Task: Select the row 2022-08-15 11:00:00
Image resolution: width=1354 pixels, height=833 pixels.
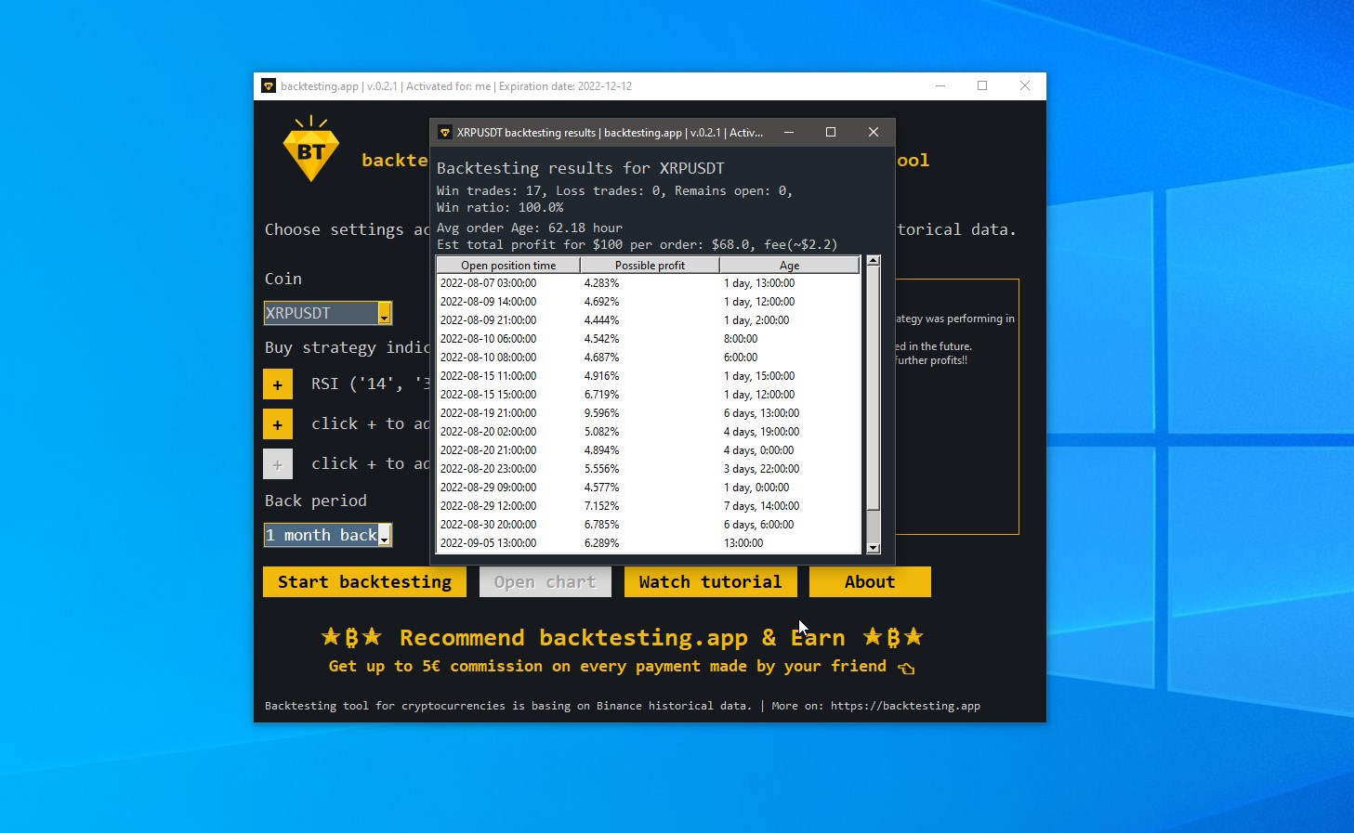Action: point(649,376)
